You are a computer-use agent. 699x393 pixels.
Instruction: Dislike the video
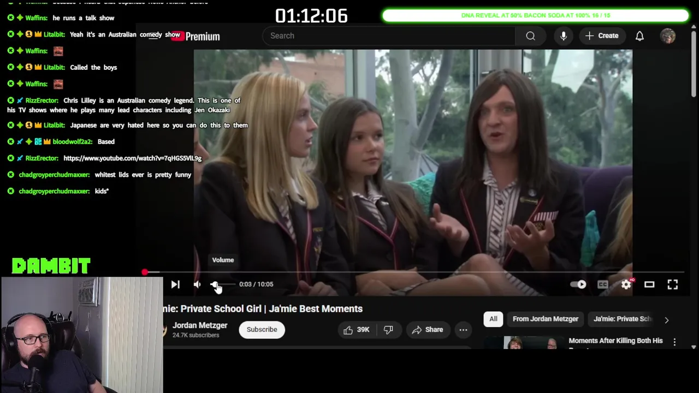388,330
